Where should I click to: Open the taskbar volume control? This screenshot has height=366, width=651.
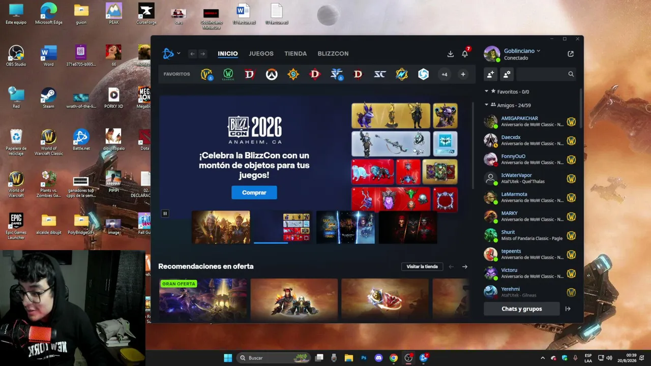tap(609, 358)
